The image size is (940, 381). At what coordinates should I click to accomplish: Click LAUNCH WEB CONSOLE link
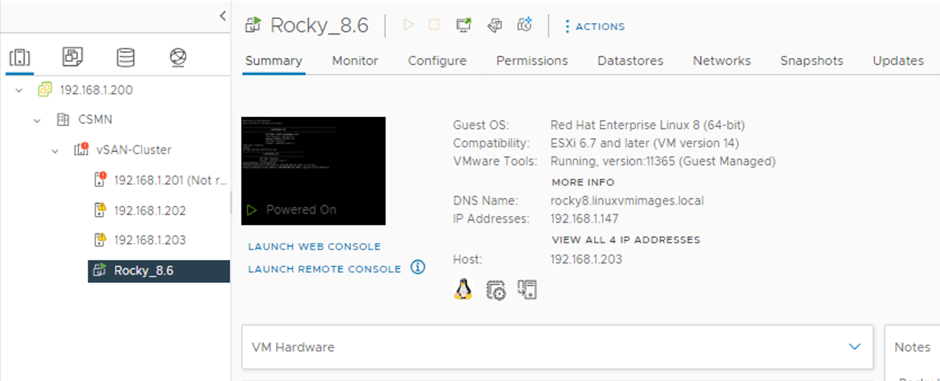point(315,247)
